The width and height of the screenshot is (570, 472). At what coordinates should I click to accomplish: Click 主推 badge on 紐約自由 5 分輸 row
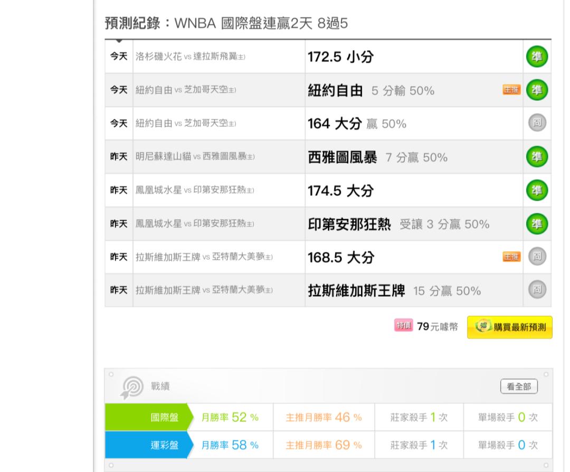point(511,89)
